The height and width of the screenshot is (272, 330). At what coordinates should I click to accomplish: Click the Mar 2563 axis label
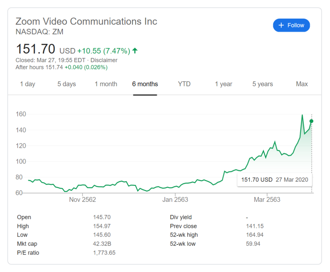267,200
